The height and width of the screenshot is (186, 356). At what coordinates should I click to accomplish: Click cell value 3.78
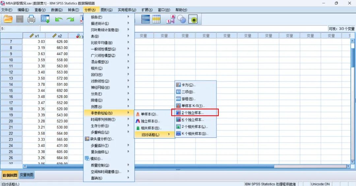pyautogui.click(x=41, y=84)
